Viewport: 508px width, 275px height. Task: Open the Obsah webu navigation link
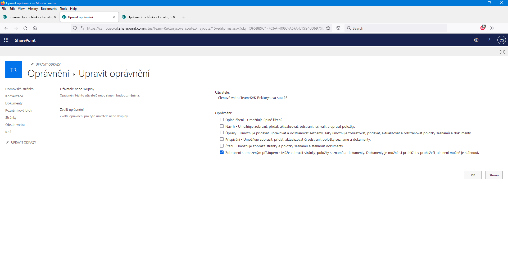(15, 125)
